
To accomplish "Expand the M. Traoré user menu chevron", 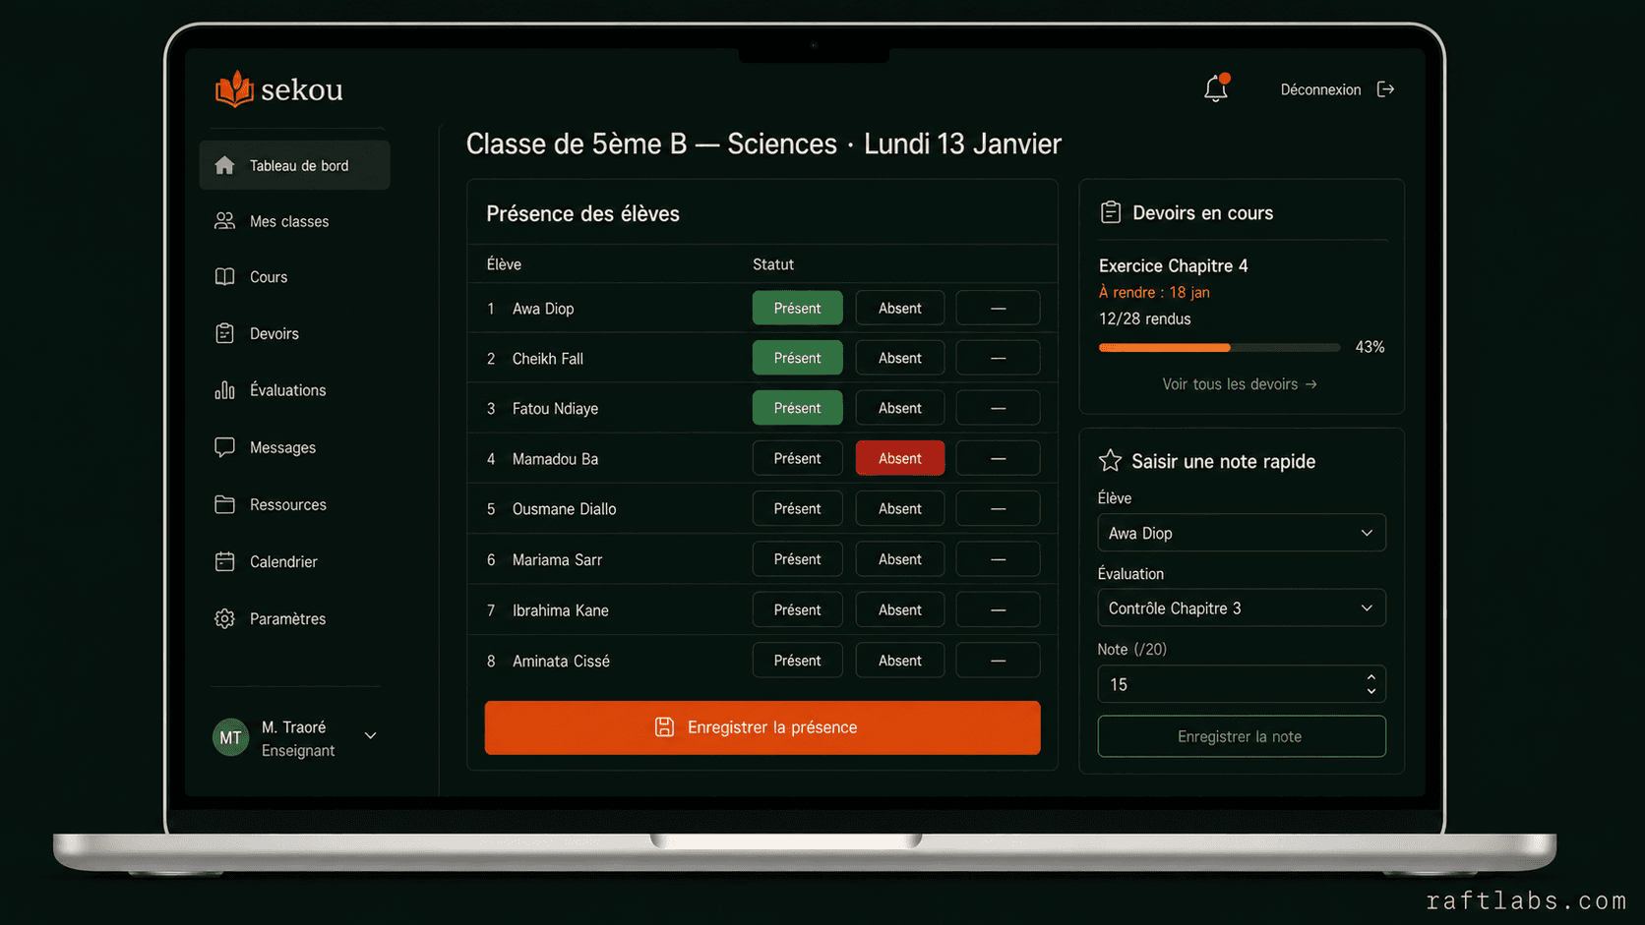I will (x=371, y=735).
